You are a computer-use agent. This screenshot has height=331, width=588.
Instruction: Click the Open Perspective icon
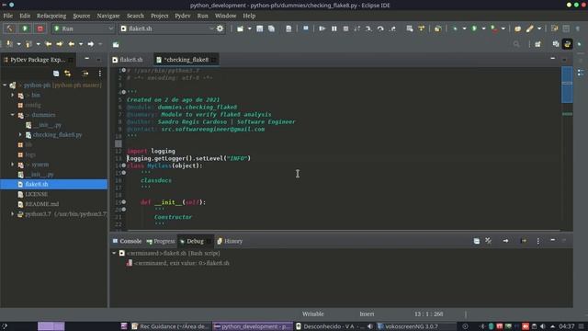click(x=537, y=44)
